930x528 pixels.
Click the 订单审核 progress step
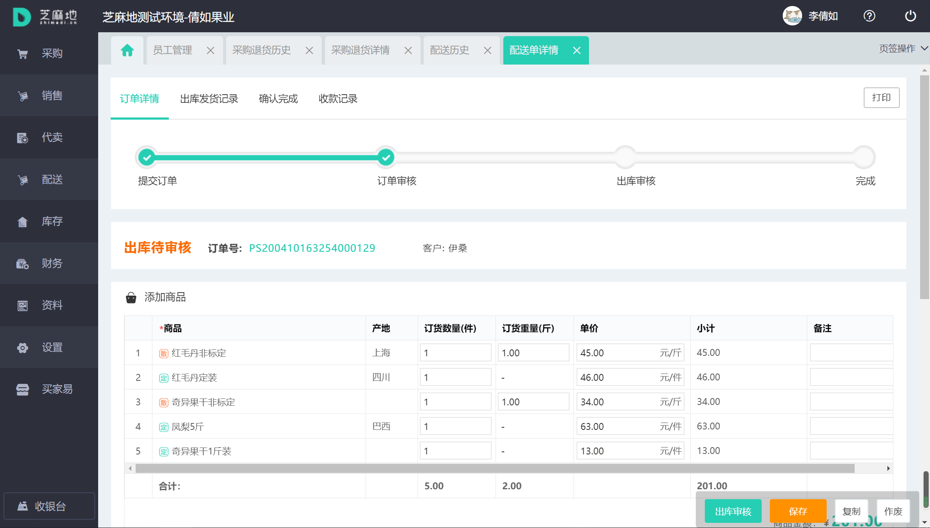[x=386, y=157]
